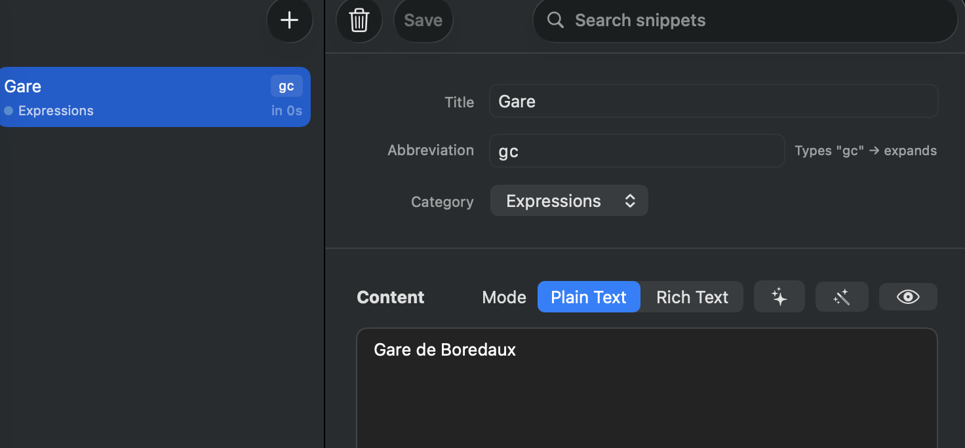Click the up-down chevrons on Category selector

tap(630, 201)
